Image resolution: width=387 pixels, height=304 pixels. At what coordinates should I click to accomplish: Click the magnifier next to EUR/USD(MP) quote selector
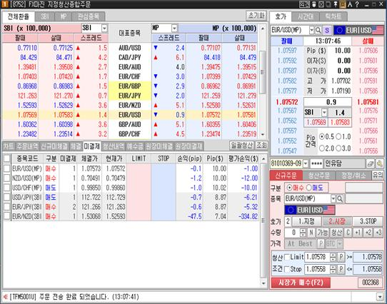pyautogui.click(x=318, y=31)
